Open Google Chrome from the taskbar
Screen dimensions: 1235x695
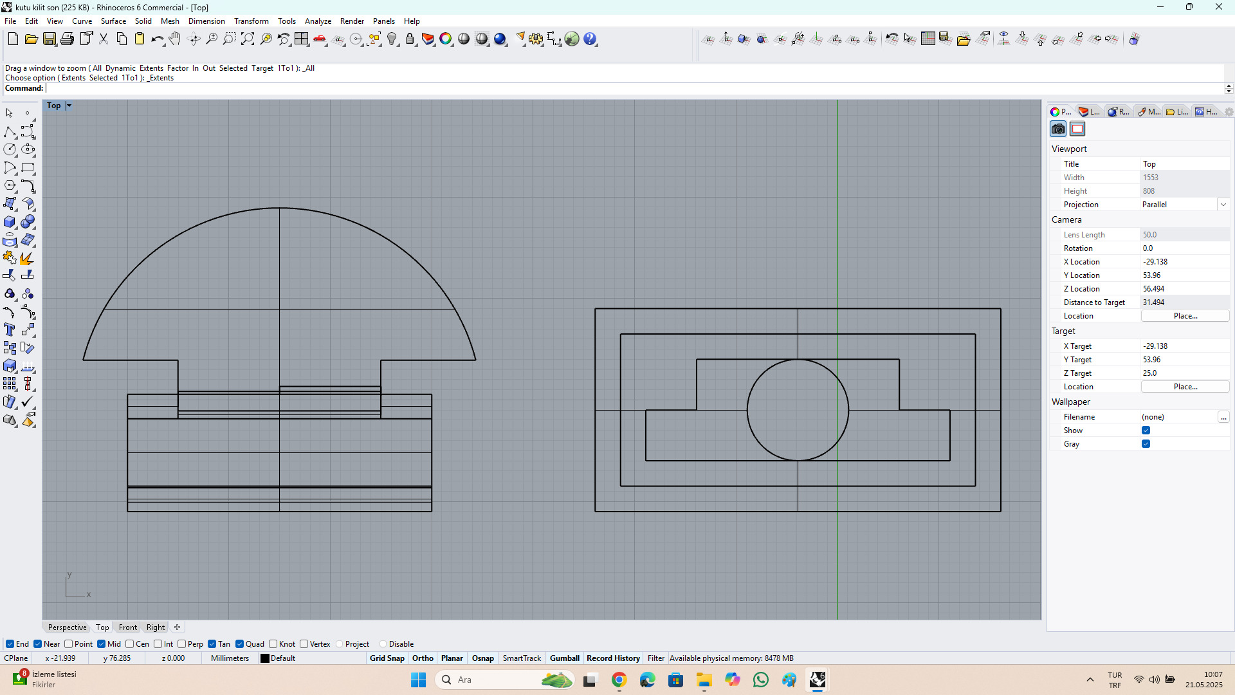619,680
